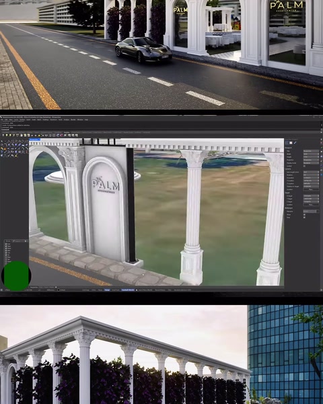This screenshot has width=323, height=404.
Task: Open the viewport Title dropdown
Action: tap(311, 151)
